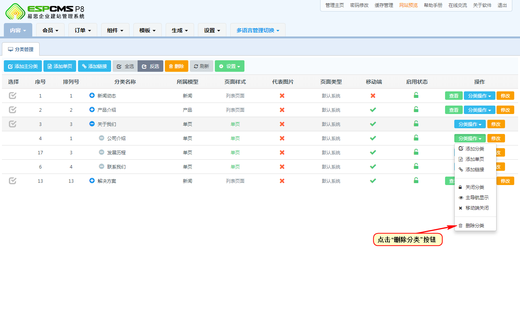
Task: Click the green lock icon for 产品介绍
Action: pos(416,109)
